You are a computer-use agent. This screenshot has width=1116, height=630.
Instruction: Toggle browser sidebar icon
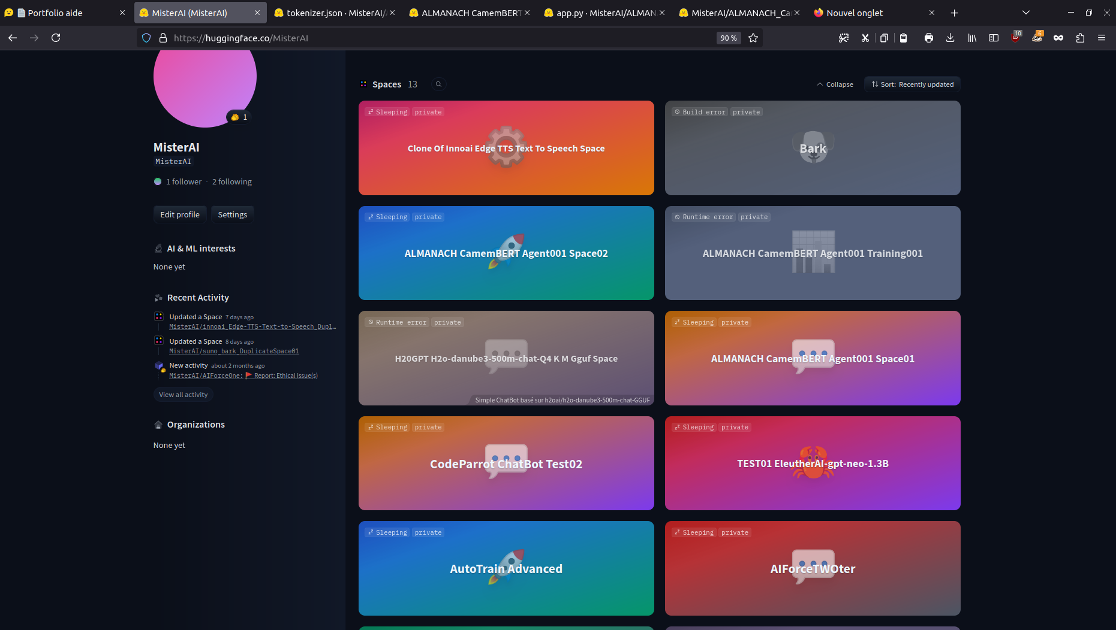(994, 38)
